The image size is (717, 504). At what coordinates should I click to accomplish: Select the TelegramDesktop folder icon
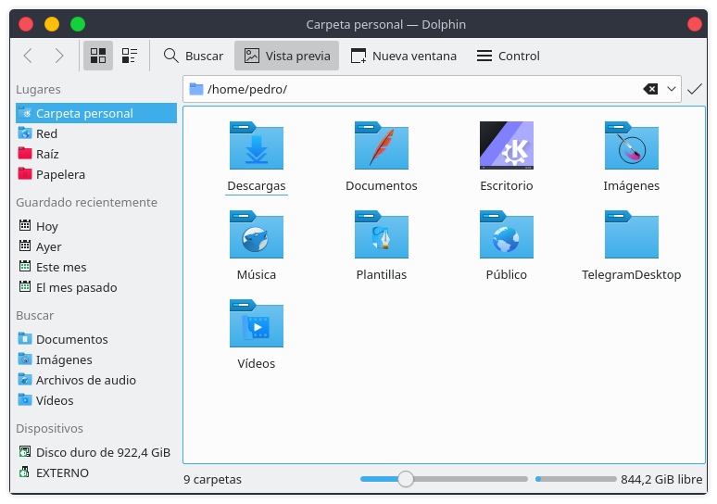pos(632,234)
